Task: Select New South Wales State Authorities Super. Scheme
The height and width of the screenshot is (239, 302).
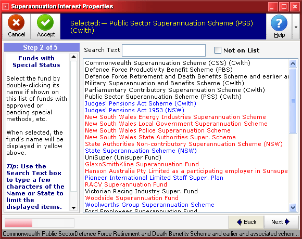Action: pos(160,137)
